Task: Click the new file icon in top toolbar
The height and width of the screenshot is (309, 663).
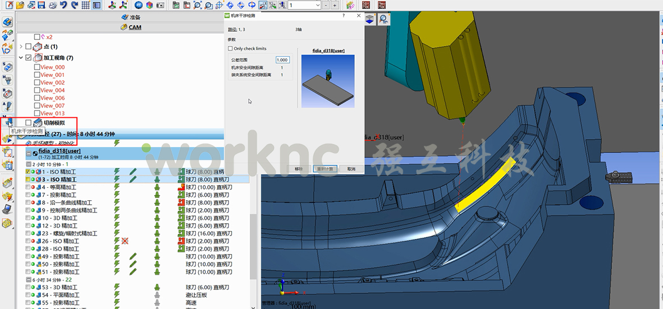Action: point(9,6)
